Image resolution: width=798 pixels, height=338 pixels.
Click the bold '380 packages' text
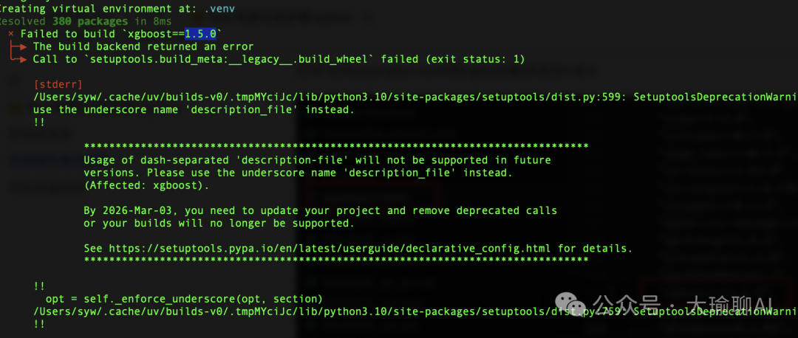coord(90,21)
